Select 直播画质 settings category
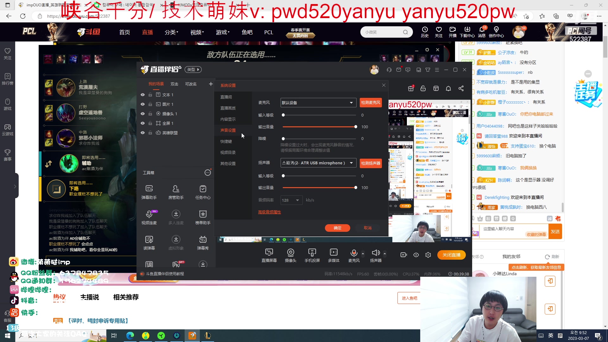Viewport: 608px width, 342px height. [228, 108]
